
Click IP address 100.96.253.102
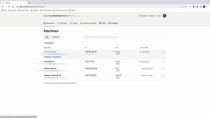pyautogui.click(x=91, y=69)
